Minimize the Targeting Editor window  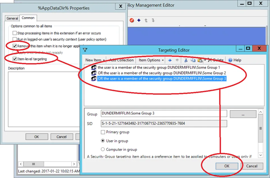tap(240, 49)
